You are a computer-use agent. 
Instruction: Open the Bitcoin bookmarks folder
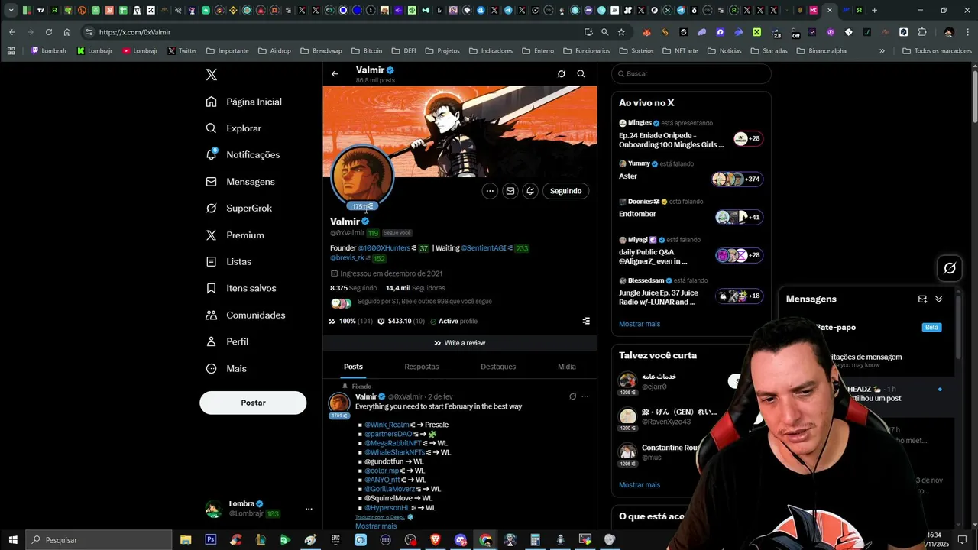pos(367,51)
